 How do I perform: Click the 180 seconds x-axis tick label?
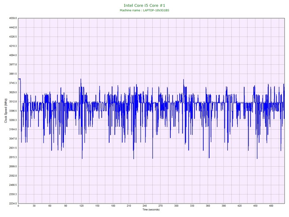pos(113,206)
